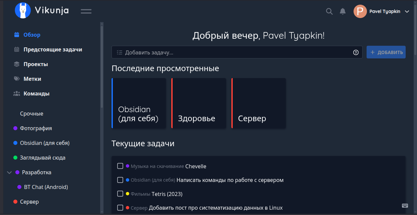Go to Предстоящие задачи
The image size is (417, 215).
click(x=53, y=49)
